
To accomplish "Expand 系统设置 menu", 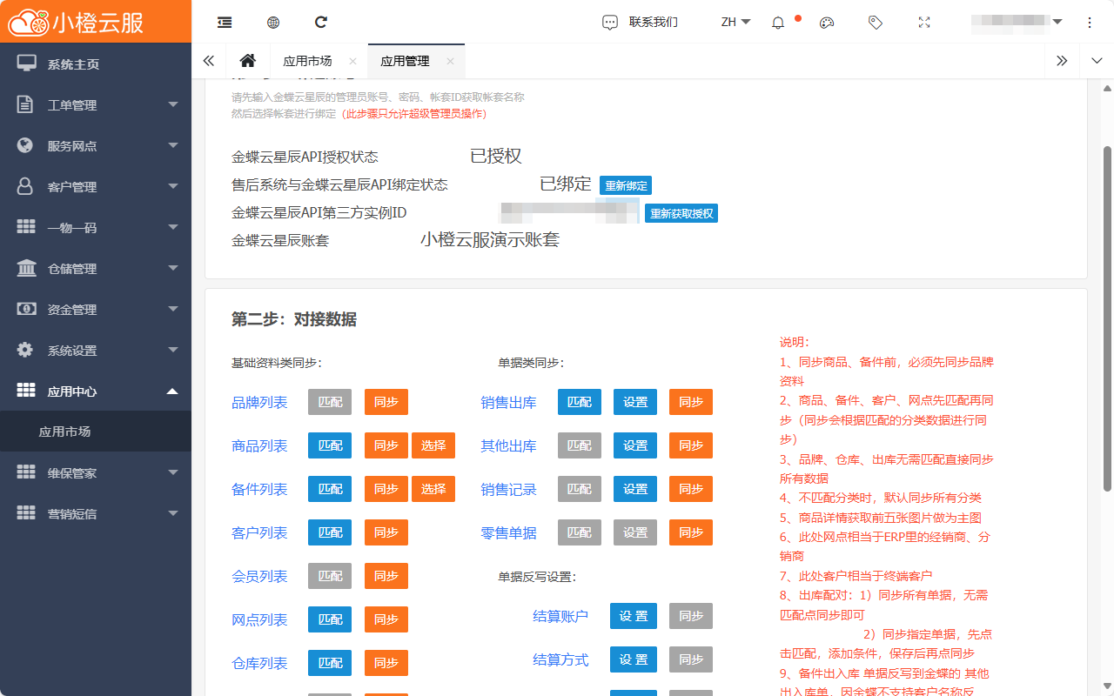I will pos(96,350).
